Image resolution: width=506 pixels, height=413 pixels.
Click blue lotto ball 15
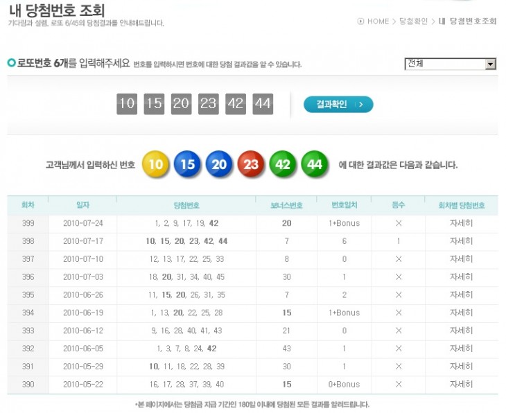pos(187,164)
